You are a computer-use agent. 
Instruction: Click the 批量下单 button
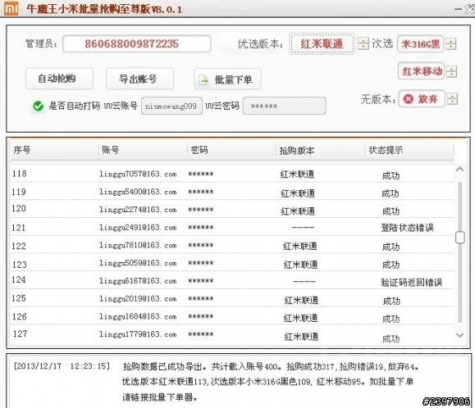click(227, 79)
